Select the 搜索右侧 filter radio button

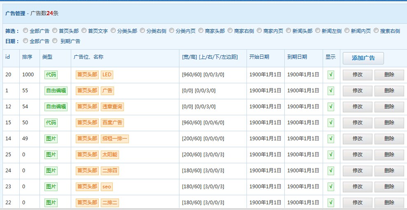tap(377, 31)
